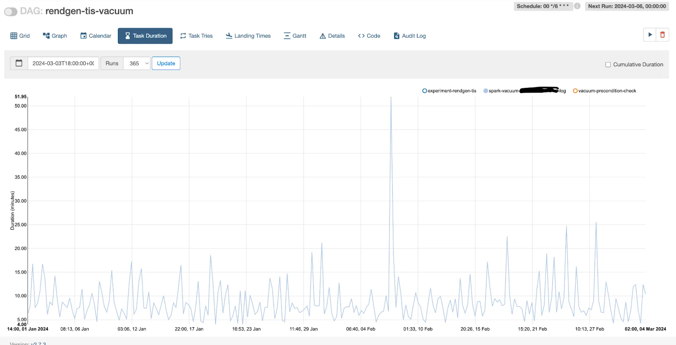The height and width of the screenshot is (345, 676).
Task: Trigger the DAG with the play button
Action: click(650, 35)
